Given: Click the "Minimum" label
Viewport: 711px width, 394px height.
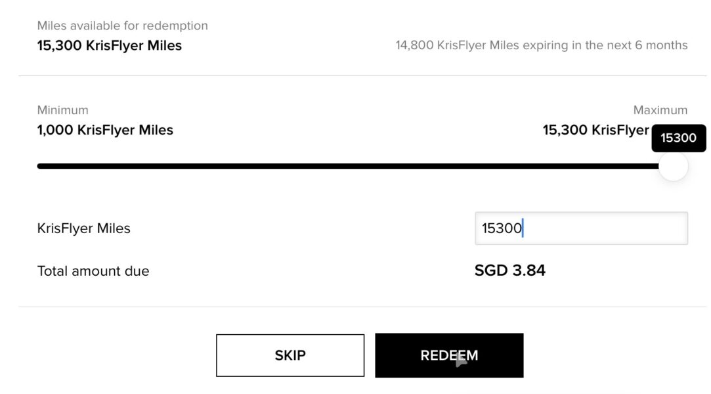Looking at the screenshot, I should (62, 110).
